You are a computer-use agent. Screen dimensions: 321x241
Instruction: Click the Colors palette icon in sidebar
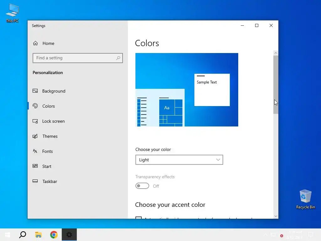point(35,106)
